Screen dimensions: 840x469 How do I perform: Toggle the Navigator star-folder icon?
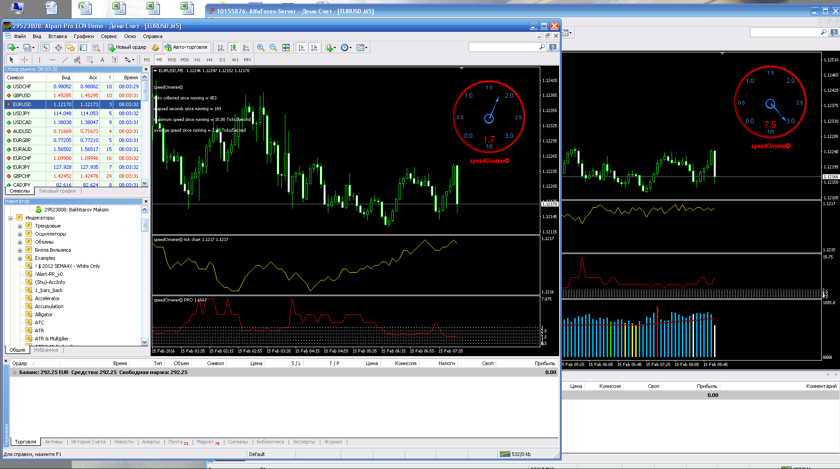click(x=71, y=47)
